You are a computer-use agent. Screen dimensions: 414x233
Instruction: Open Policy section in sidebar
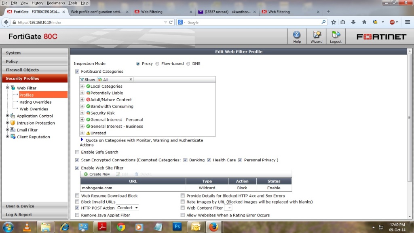pos(35,61)
